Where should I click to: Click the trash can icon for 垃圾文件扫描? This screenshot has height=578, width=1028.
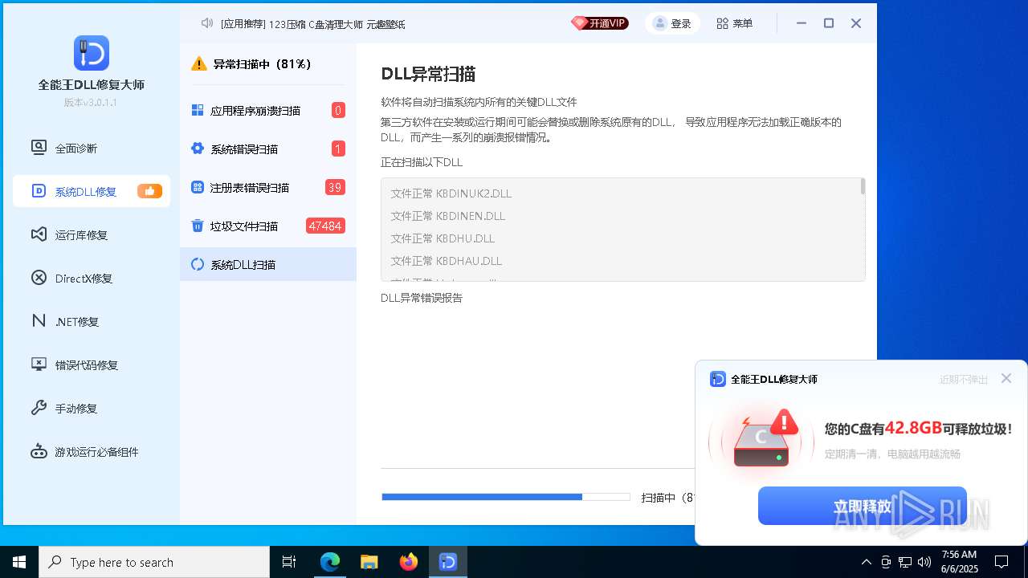tap(198, 226)
